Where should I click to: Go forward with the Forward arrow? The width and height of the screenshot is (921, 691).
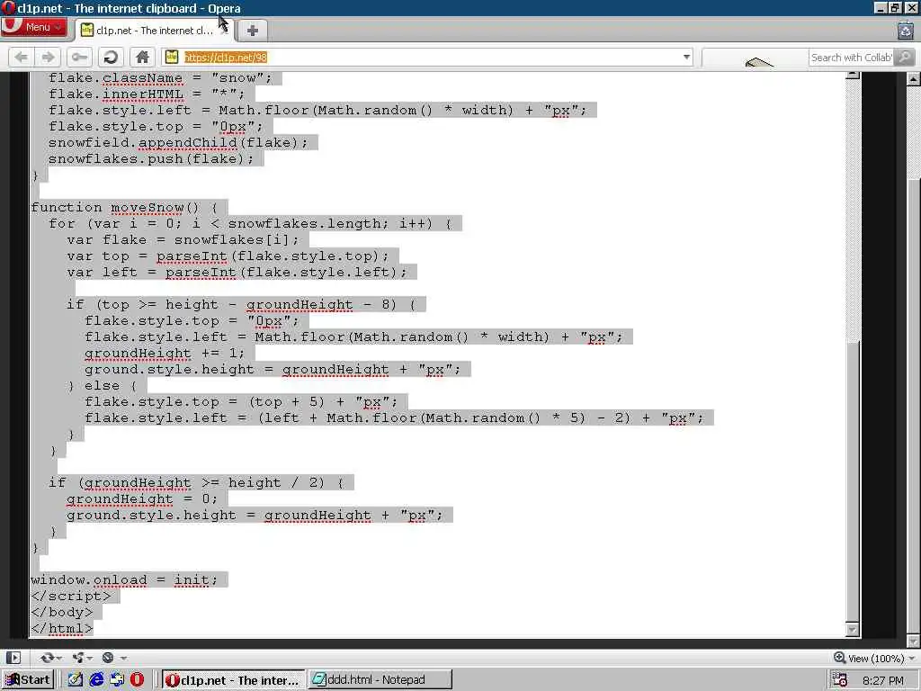49,57
